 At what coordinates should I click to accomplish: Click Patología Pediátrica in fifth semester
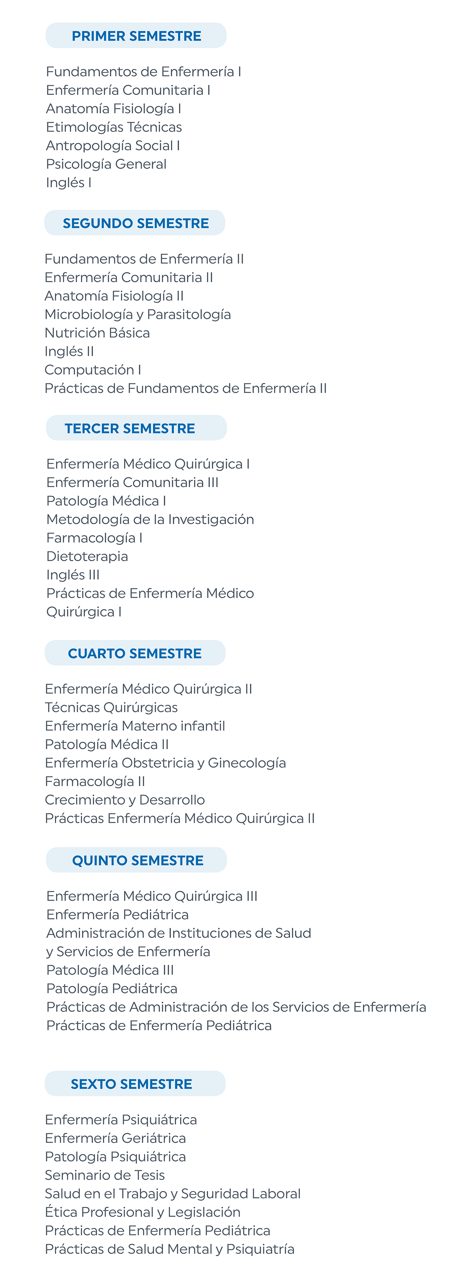112,989
